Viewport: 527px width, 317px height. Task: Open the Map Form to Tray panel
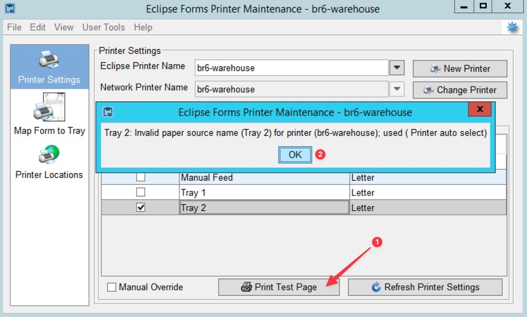(50, 114)
